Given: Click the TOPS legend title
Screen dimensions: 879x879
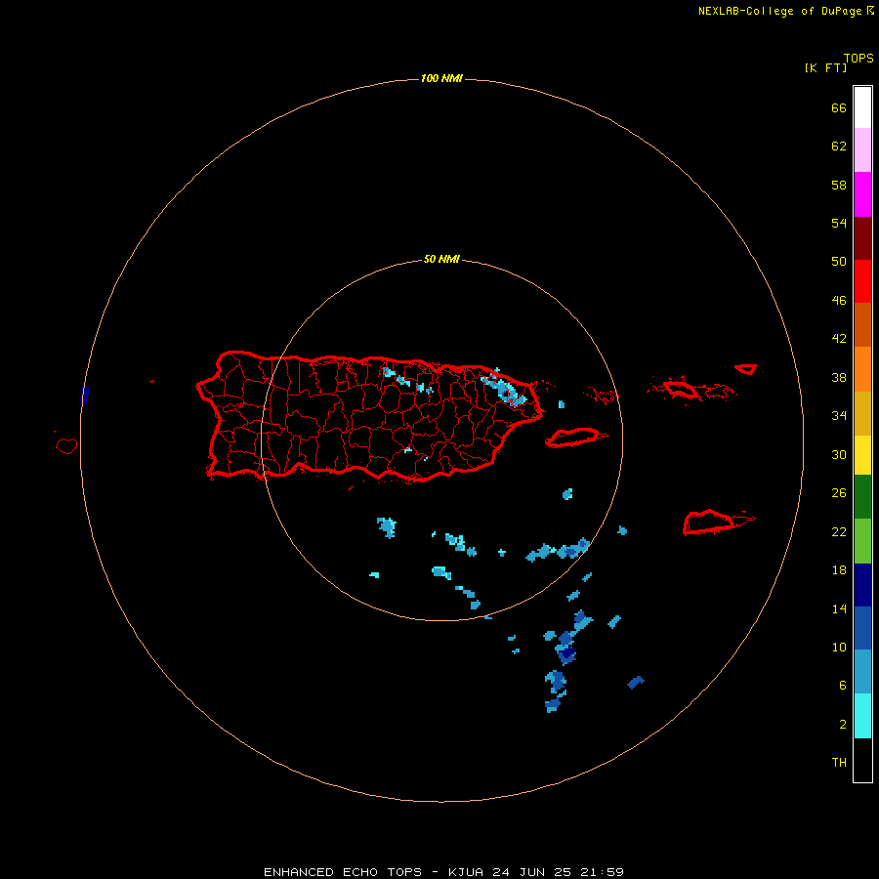Looking at the screenshot, I should (x=858, y=58).
